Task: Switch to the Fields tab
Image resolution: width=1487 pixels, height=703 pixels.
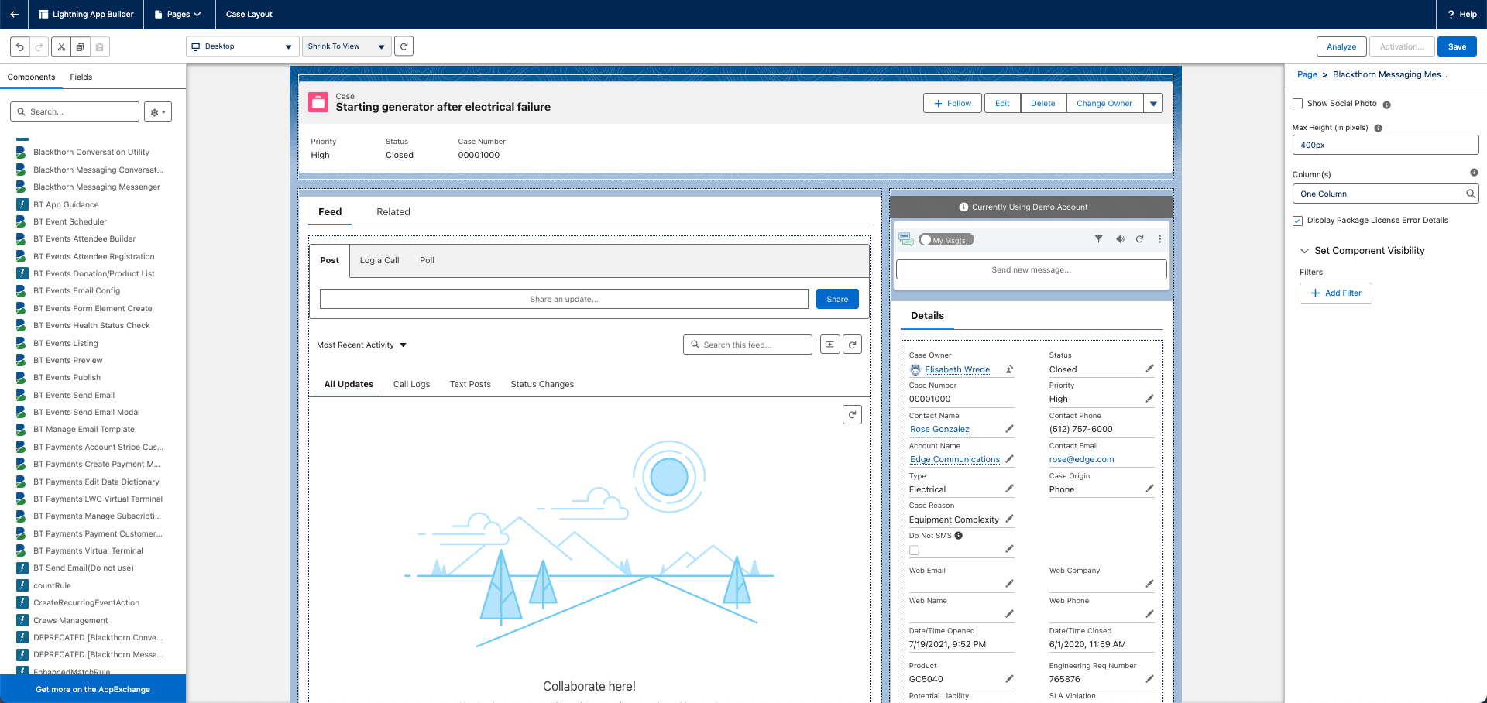Action: coord(81,77)
